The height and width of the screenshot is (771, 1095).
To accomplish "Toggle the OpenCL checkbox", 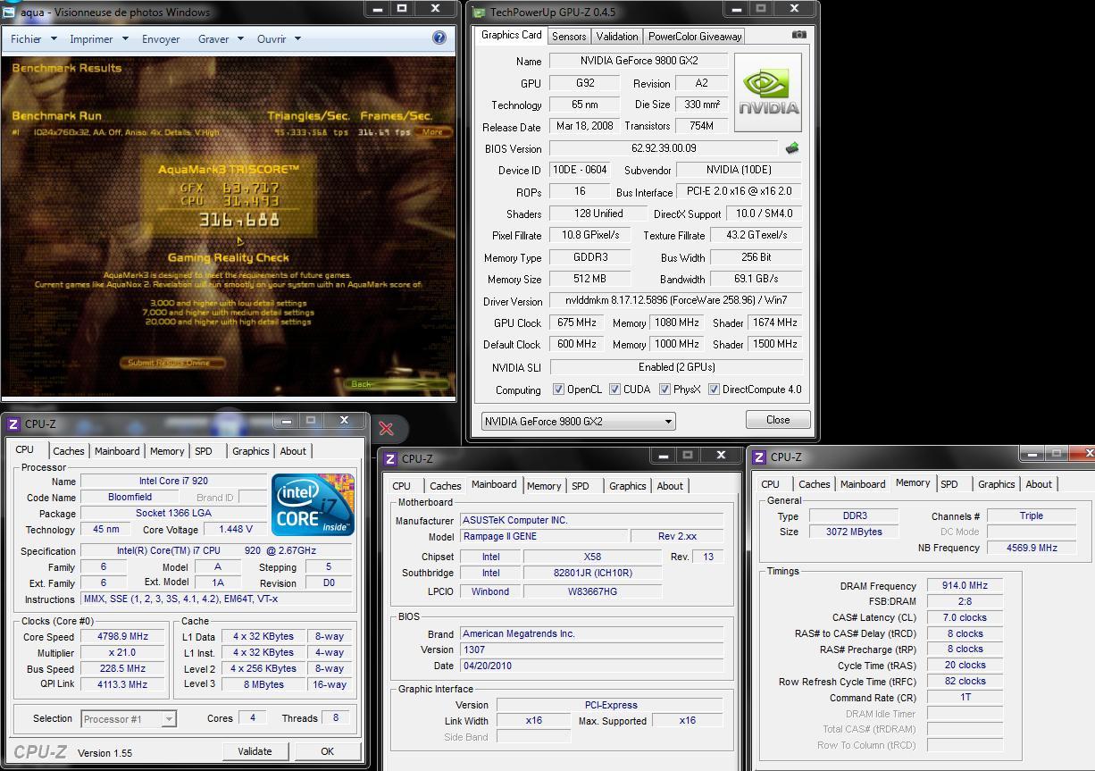I will pos(558,390).
